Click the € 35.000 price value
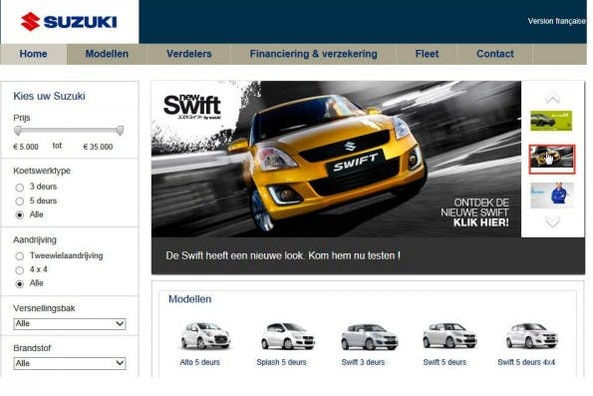The width and height of the screenshot is (593, 396). tap(98, 147)
